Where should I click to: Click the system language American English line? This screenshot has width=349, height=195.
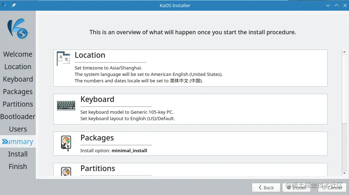pyautogui.click(x=149, y=74)
